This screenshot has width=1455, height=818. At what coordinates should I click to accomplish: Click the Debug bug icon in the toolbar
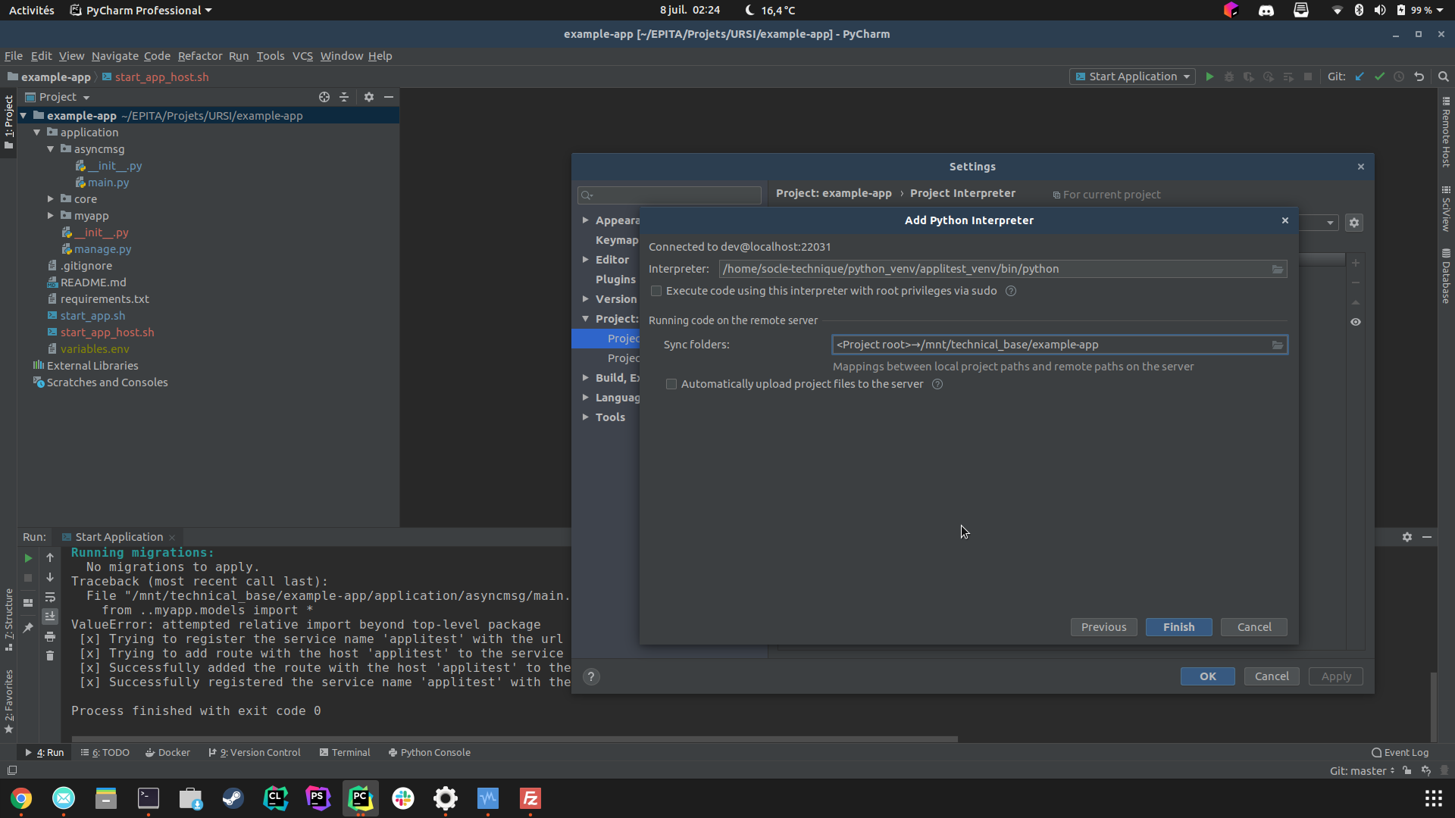(1229, 76)
